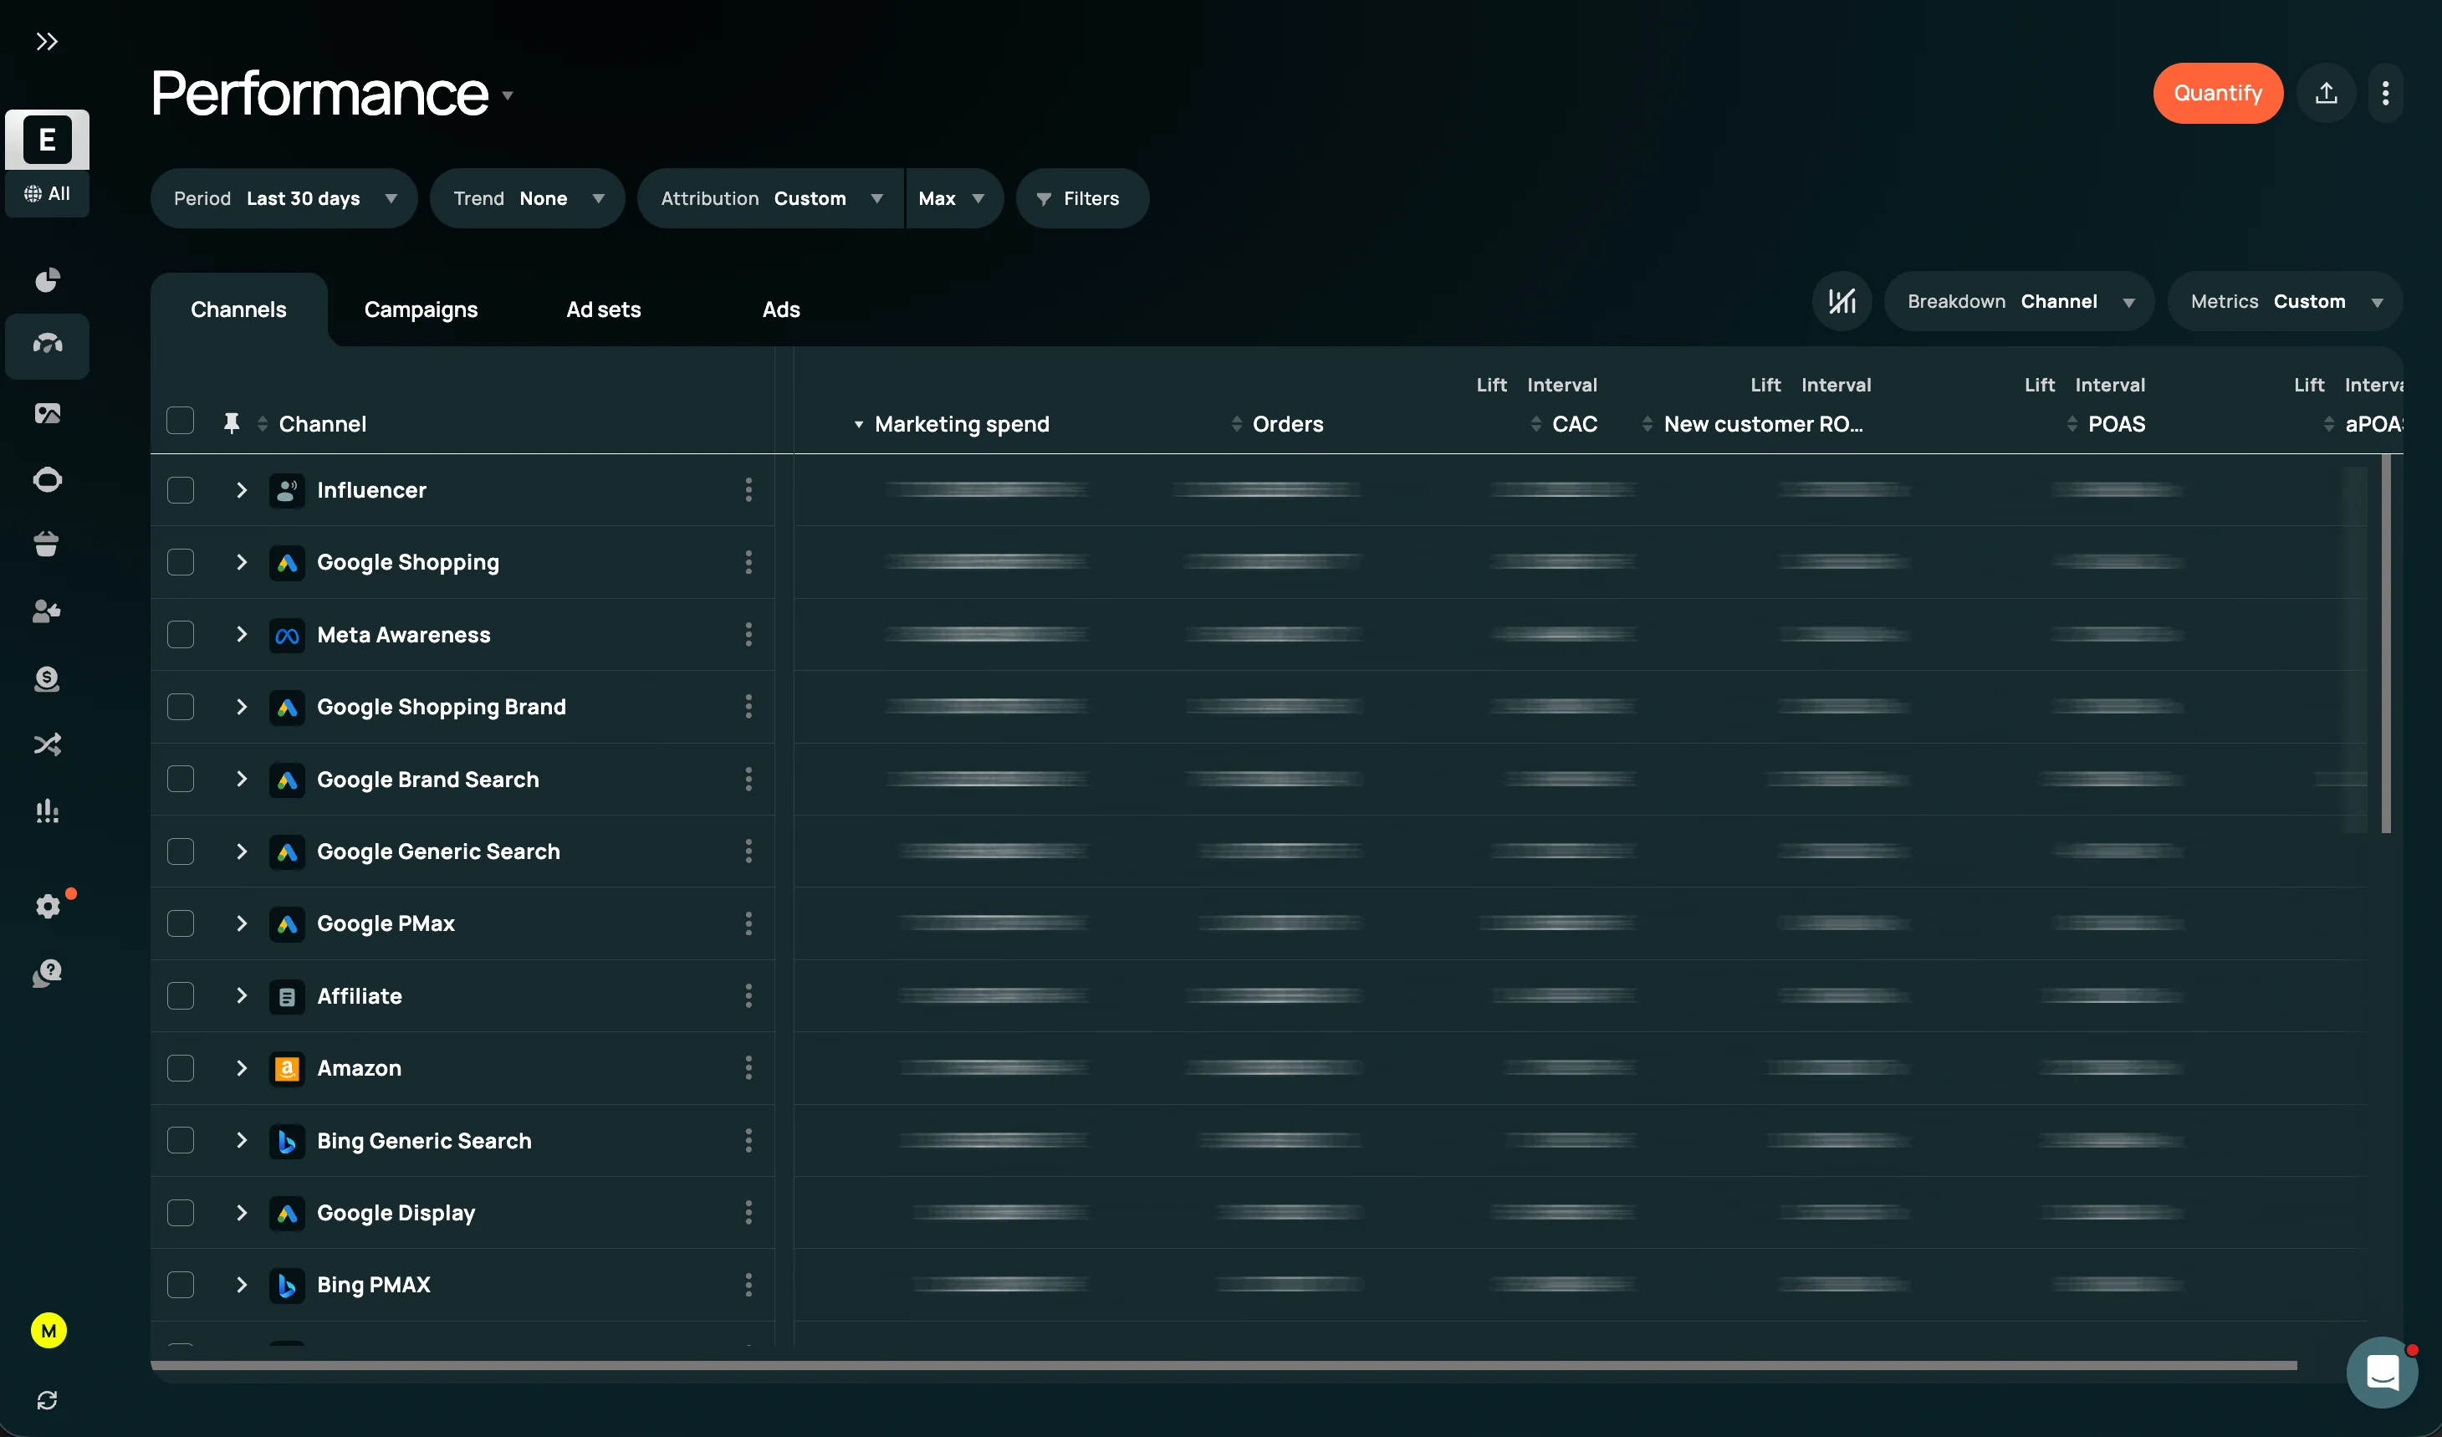Switch to the Ads tab

[x=781, y=309]
